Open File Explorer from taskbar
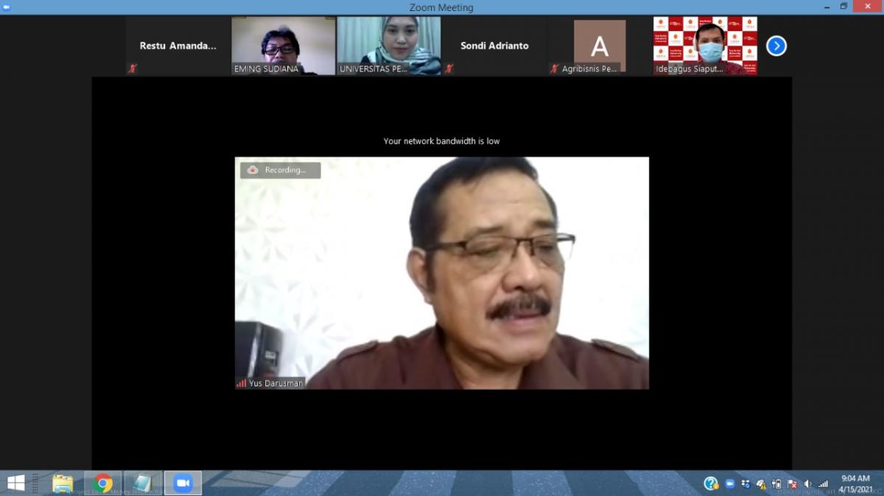 [x=63, y=483]
